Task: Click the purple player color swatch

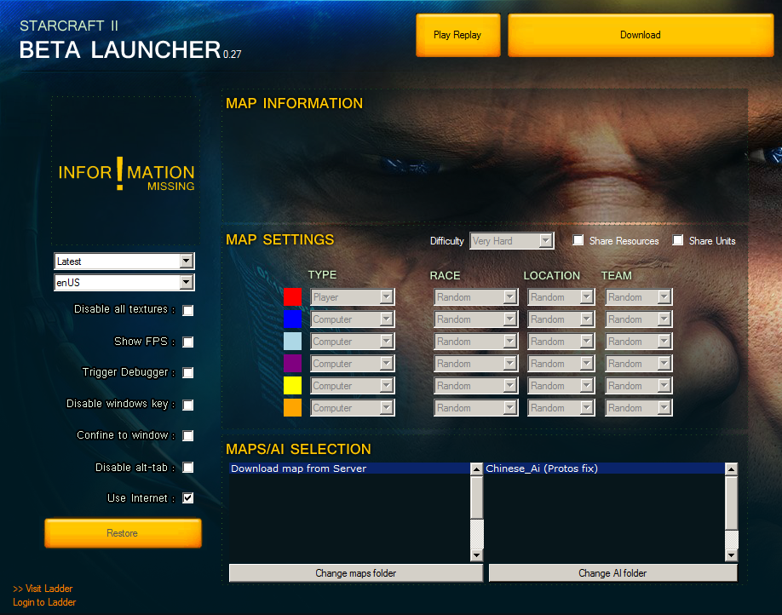Action: (292, 363)
